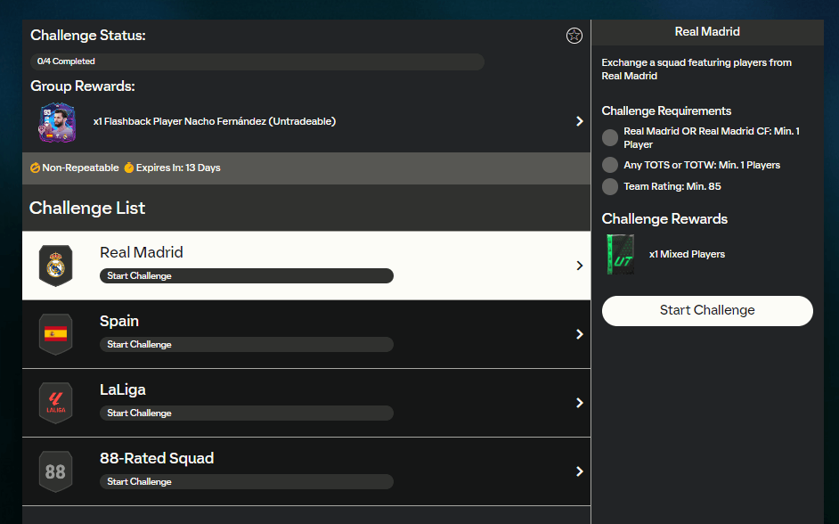This screenshot has width=839, height=524.
Task: Click the Real Madrid crest badge icon
Action: pyautogui.click(x=55, y=266)
